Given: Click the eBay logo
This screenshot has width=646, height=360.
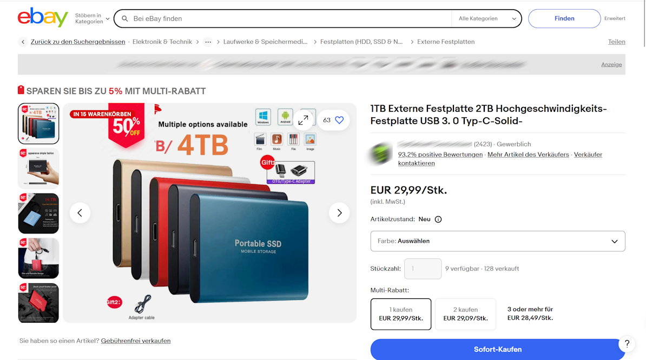Looking at the screenshot, I should (x=43, y=18).
